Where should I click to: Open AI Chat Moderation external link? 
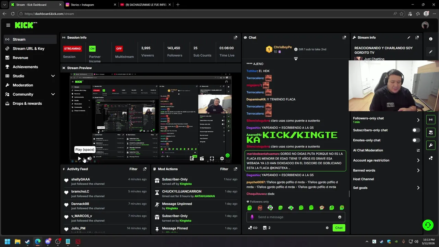click(x=418, y=150)
